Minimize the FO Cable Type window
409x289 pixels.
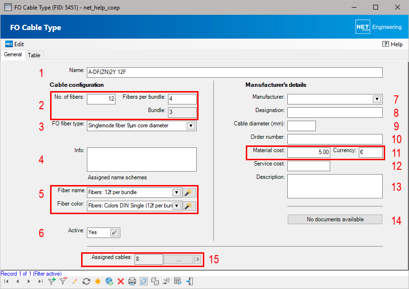(x=354, y=7)
